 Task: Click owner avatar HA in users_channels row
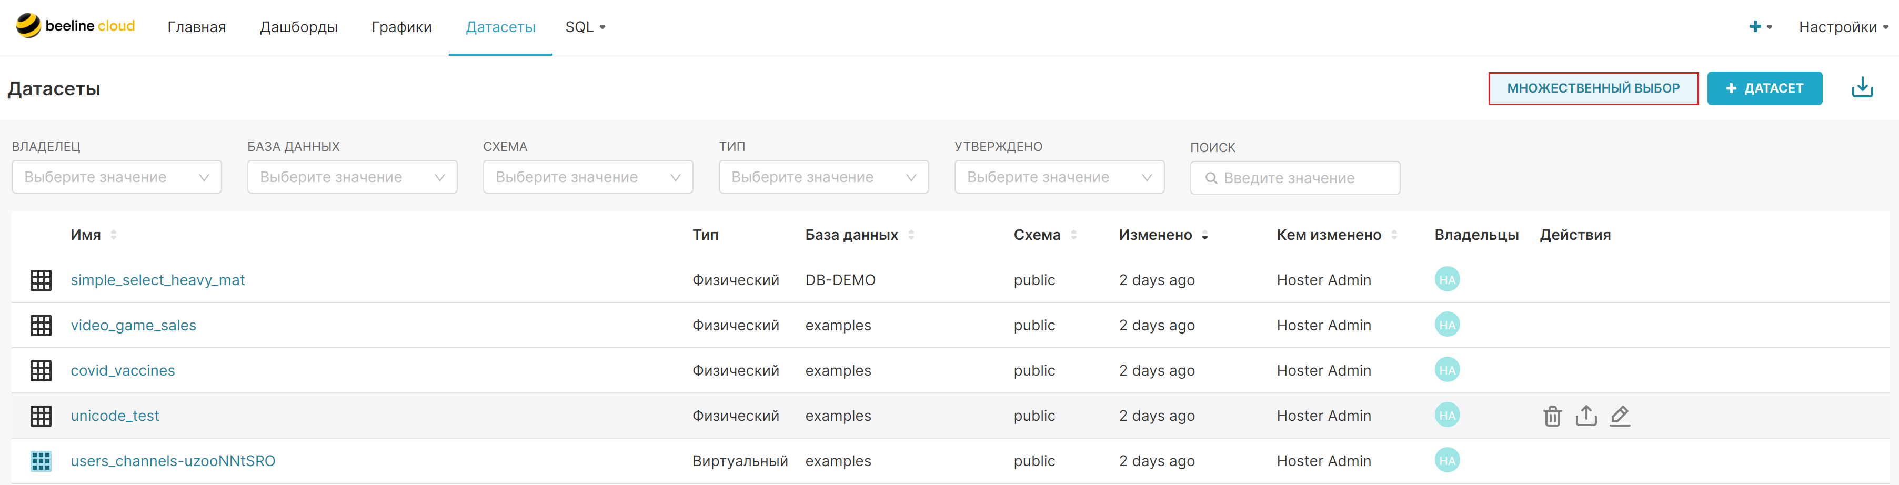point(1447,460)
